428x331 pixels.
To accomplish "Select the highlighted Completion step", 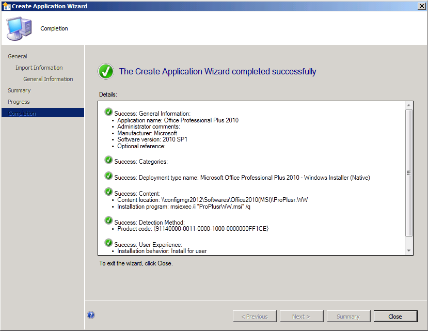I will [x=23, y=113].
